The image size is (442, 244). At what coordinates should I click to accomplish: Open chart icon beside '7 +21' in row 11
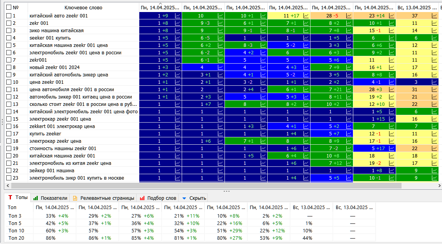(x=349, y=89)
